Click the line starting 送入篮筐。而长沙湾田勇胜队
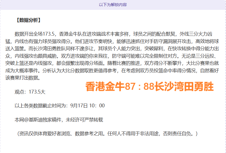 point(112,49)
